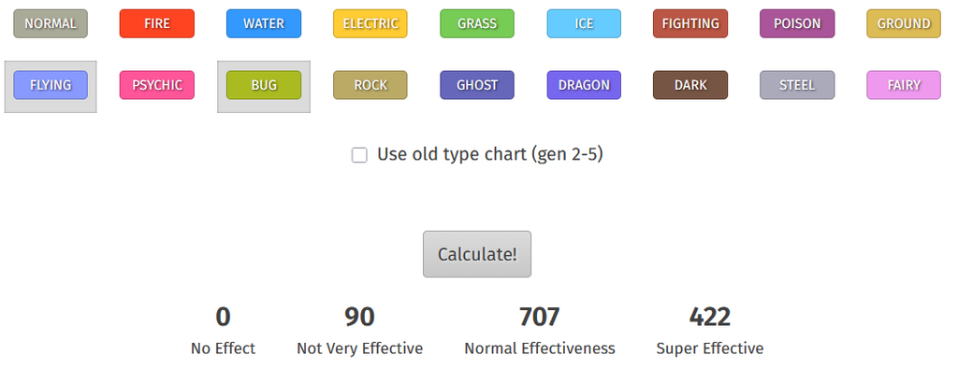Deselect the highlighted FLYING type
Viewport: 958px width, 369px height.
[51, 85]
